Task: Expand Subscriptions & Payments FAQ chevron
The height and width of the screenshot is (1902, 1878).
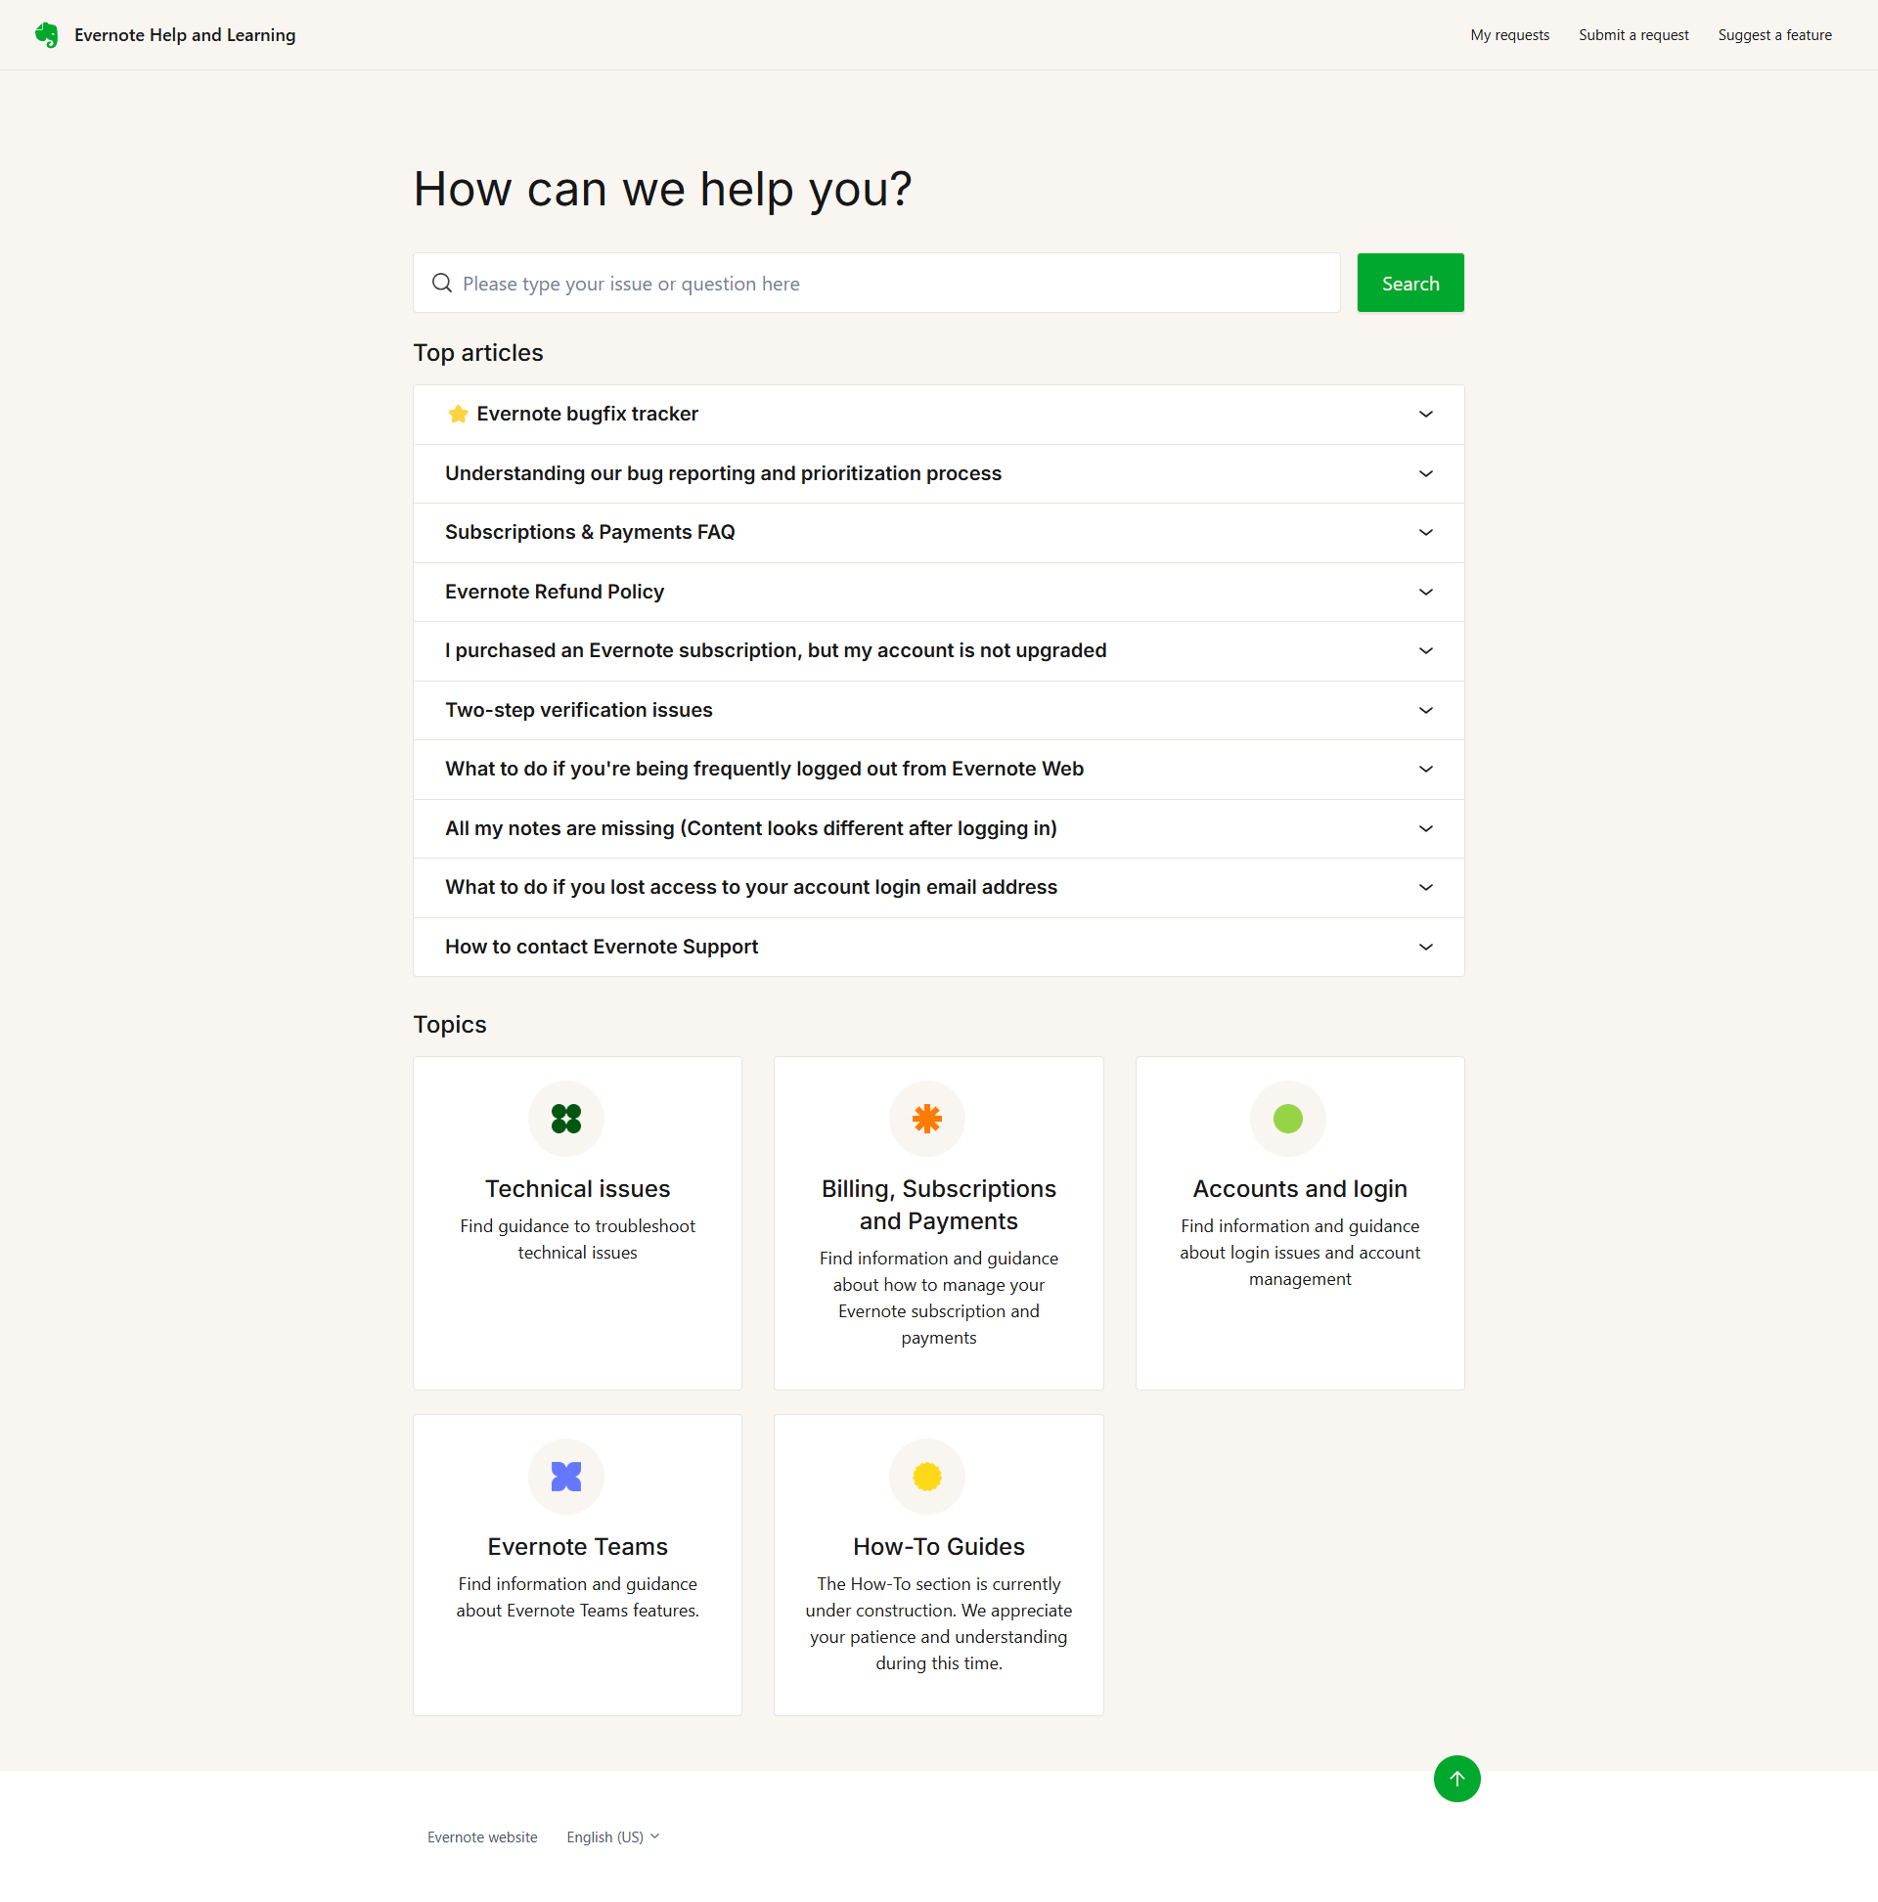Action: pyautogui.click(x=1425, y=533)
